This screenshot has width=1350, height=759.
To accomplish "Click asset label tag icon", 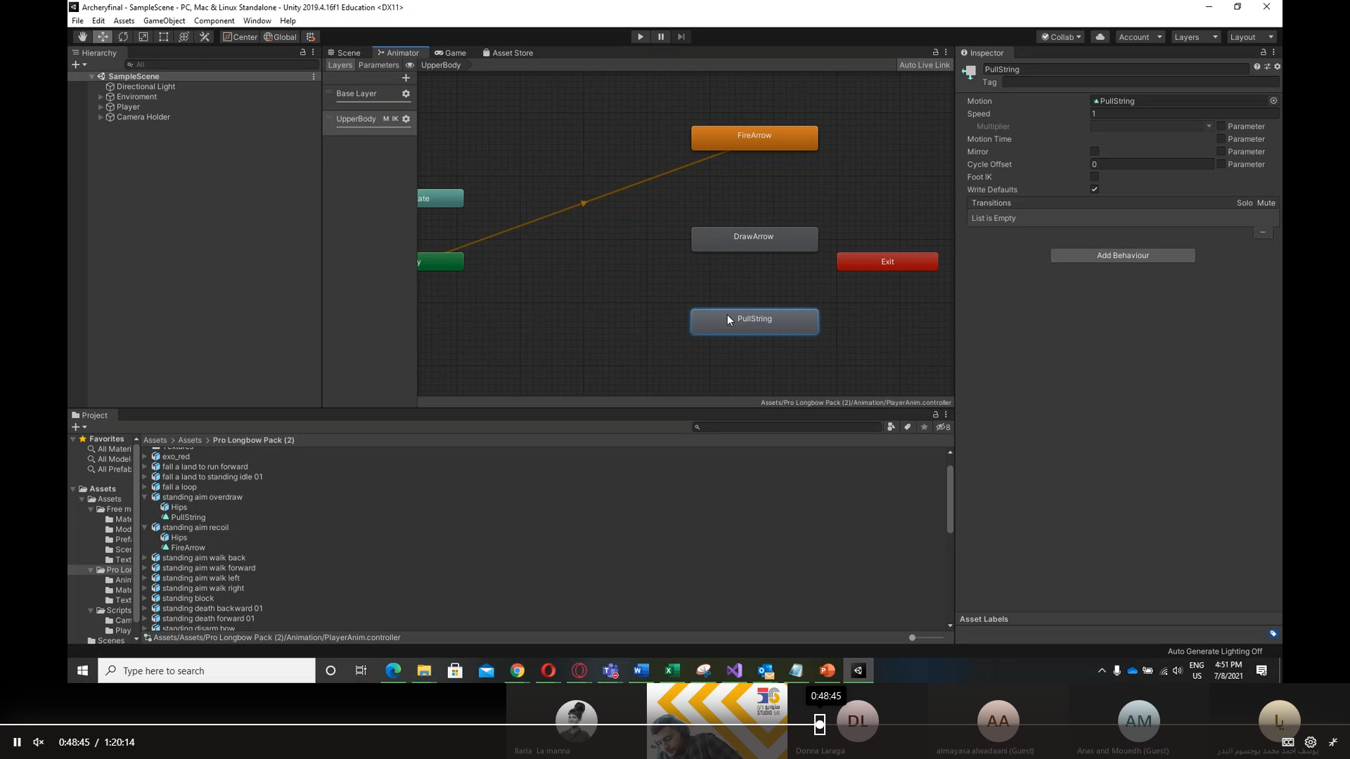I will point(1273,634).
